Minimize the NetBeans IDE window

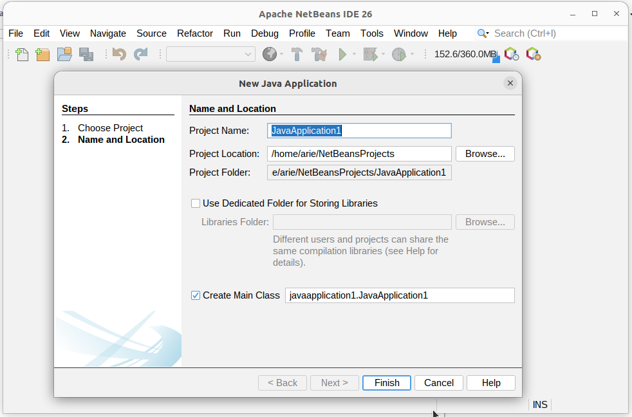[x=573, y=14]
